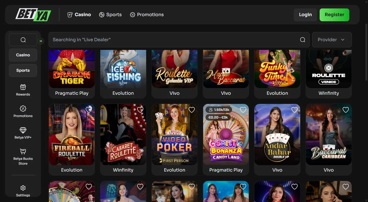368x202 pixels.
Task: Click the Evolution label under Fireball Roulette
Action: (72, 170)
